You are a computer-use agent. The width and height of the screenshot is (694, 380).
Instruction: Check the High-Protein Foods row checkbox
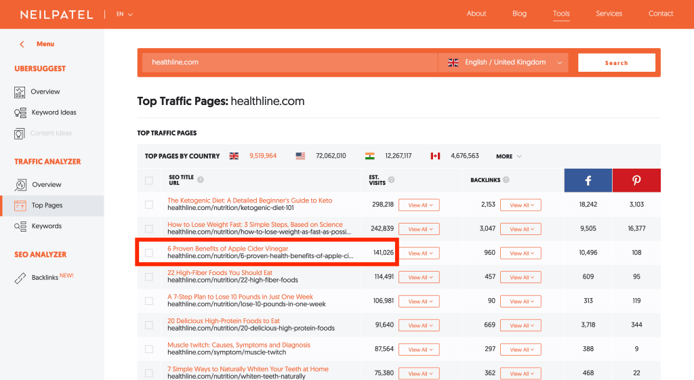click(x=149, y=325)
